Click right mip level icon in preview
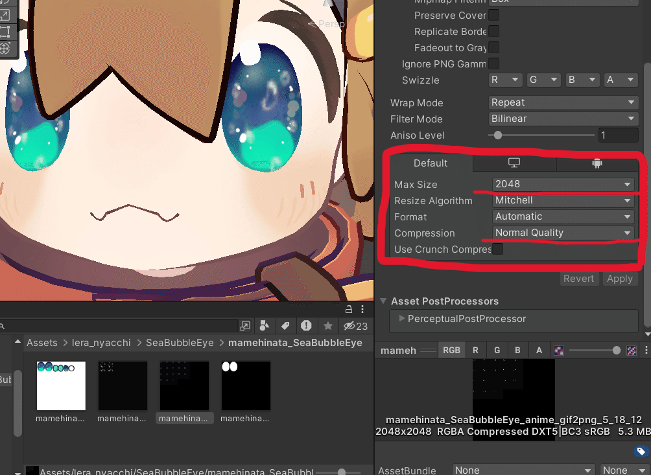 click(632, 351)
